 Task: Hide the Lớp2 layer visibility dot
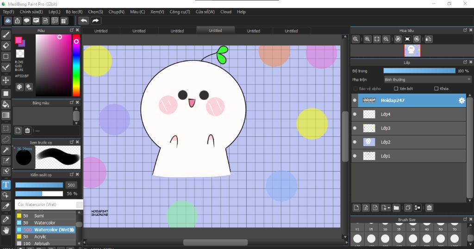coord(355,142)
